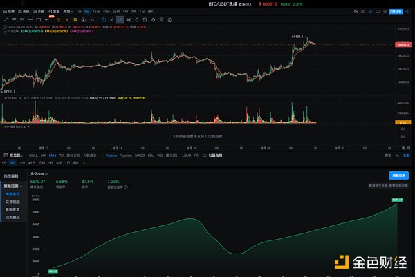This screenshot has height=277, width=415.
Task: Collapse the OHLC info row
Action: pos(5,27)
